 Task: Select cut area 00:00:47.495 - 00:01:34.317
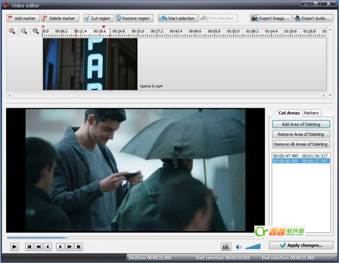pyautogui.click(x=300, y=155)
